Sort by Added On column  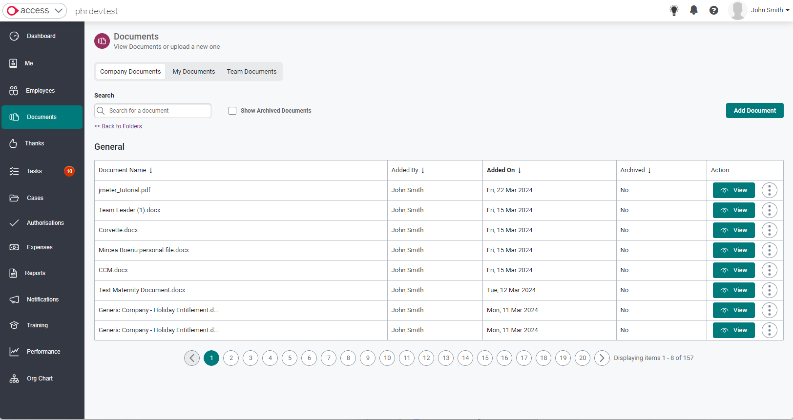click(x=504, y=170)
